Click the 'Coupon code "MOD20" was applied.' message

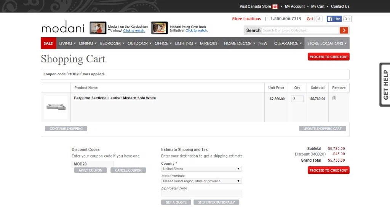coord(74,74)
